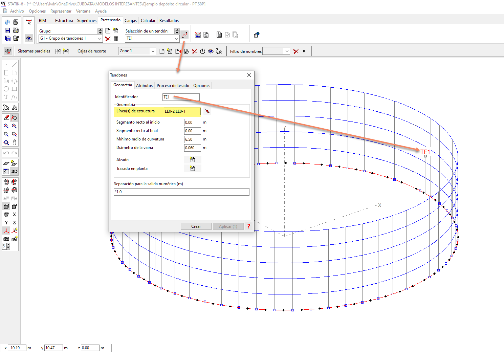Toggle the checklist window button beside 3D
504x352 pixels.
click(6, 171)
